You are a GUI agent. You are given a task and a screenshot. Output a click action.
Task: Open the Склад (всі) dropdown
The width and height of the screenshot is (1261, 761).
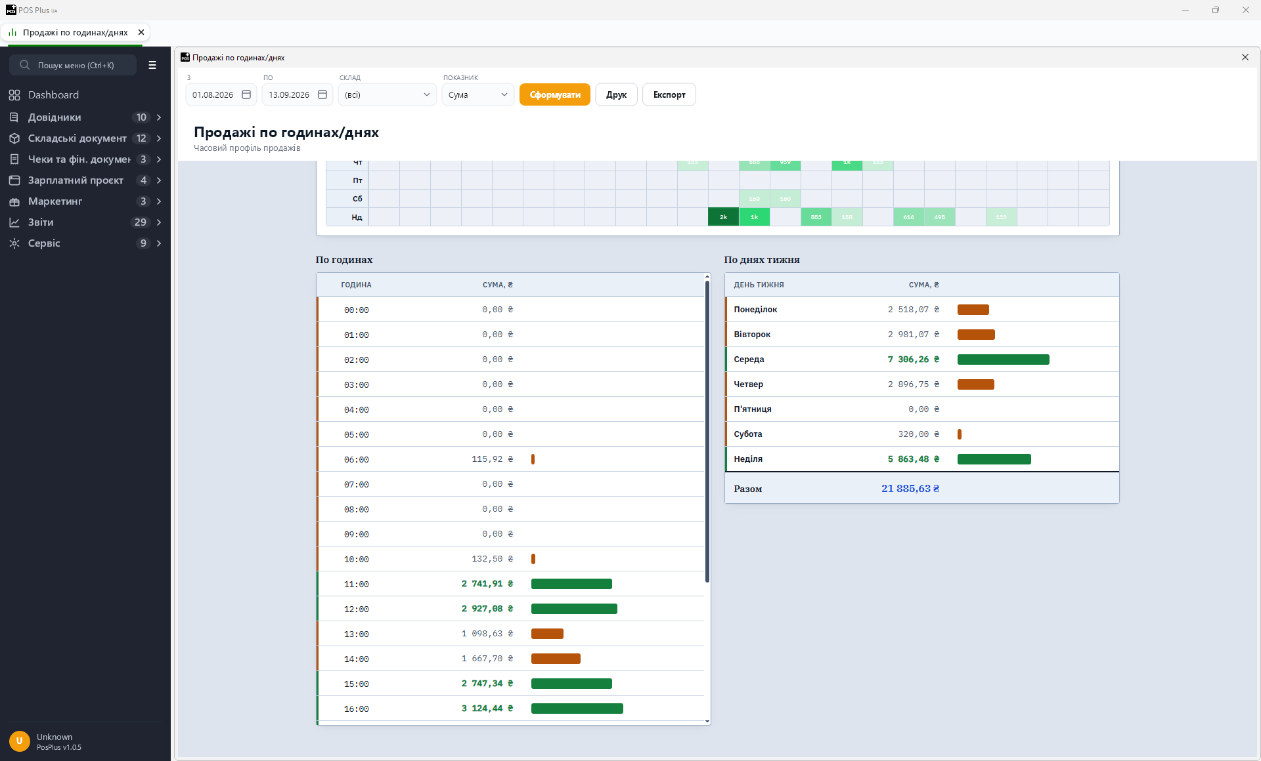pos(387,94)
